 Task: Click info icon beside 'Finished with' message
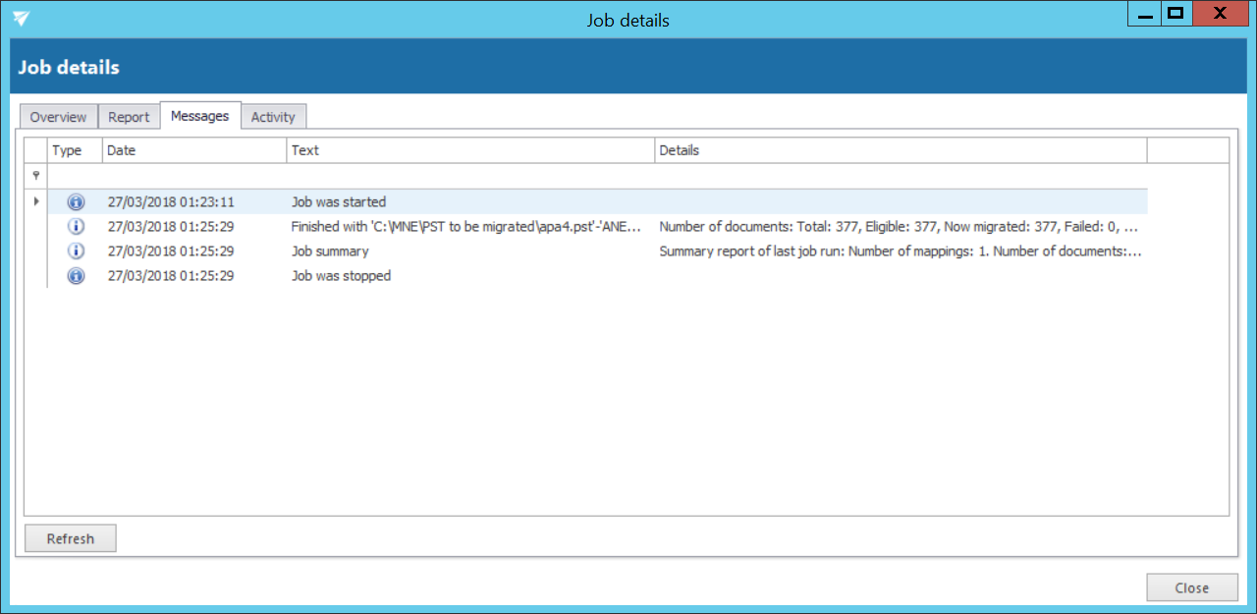click(x=76, y=226)
